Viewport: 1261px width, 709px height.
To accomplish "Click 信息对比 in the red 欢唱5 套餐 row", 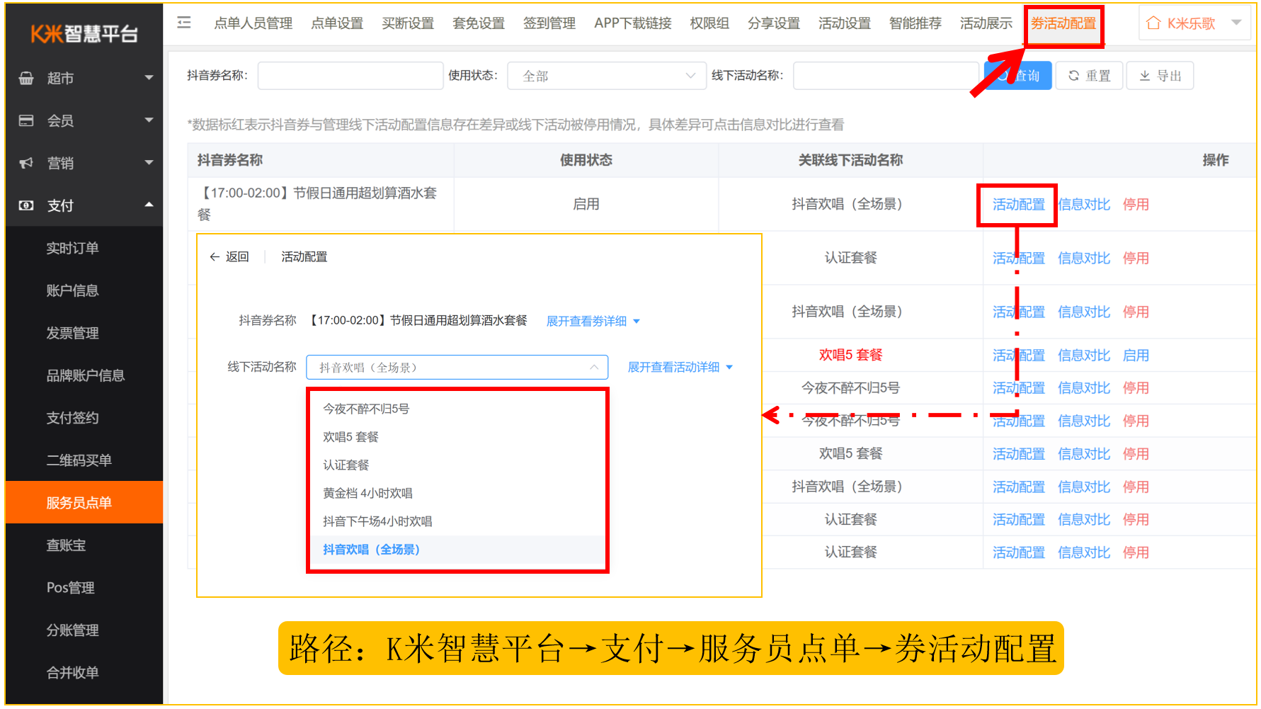I will [1084, 356].
